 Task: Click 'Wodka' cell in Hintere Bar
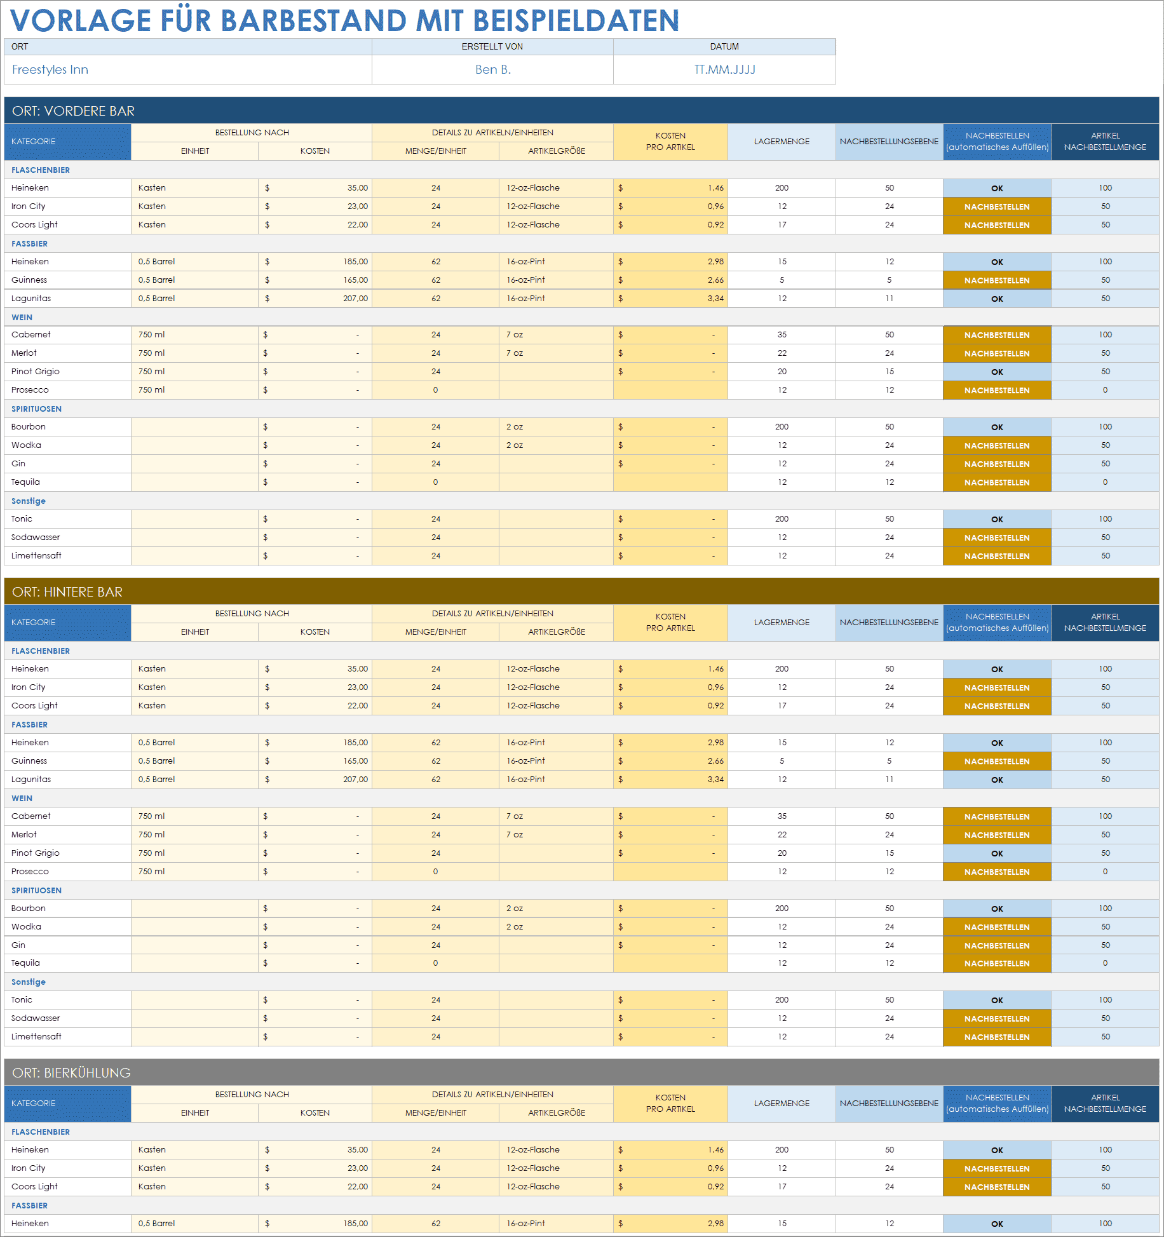[x=67, y=926]
